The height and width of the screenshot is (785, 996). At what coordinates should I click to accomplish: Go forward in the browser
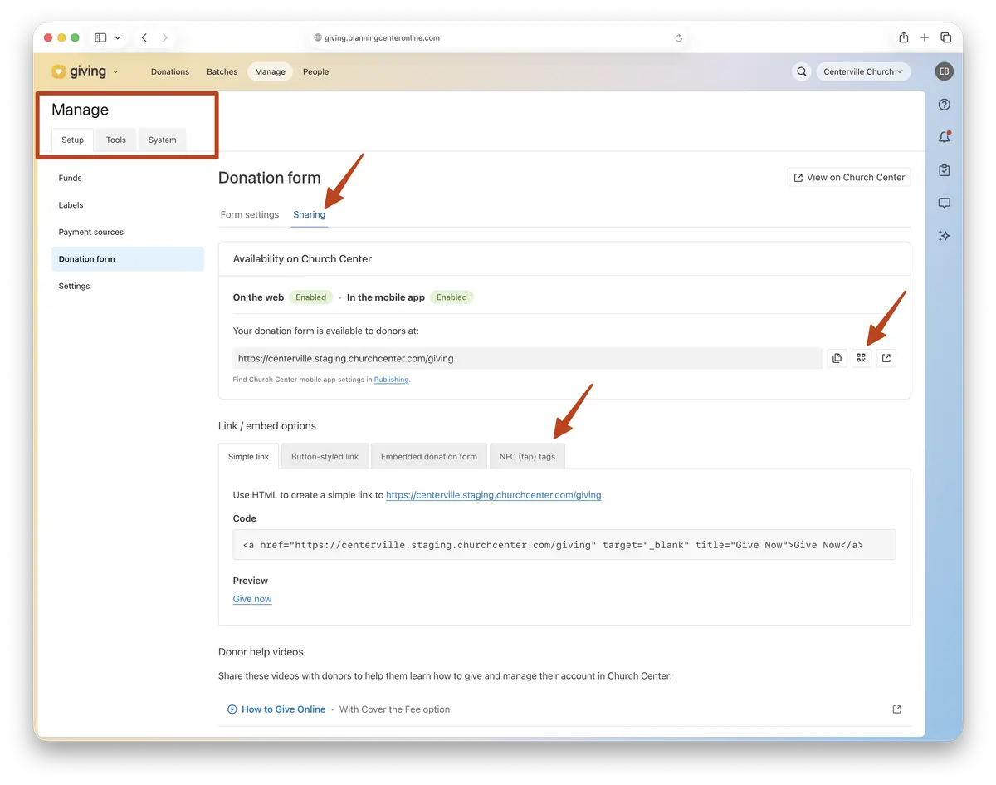(165, 37)
